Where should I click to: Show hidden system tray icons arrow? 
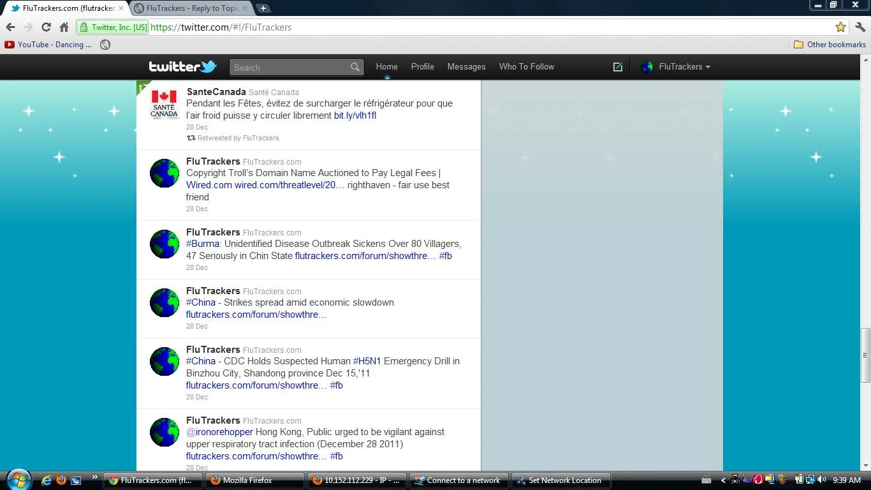pos(723,480)
